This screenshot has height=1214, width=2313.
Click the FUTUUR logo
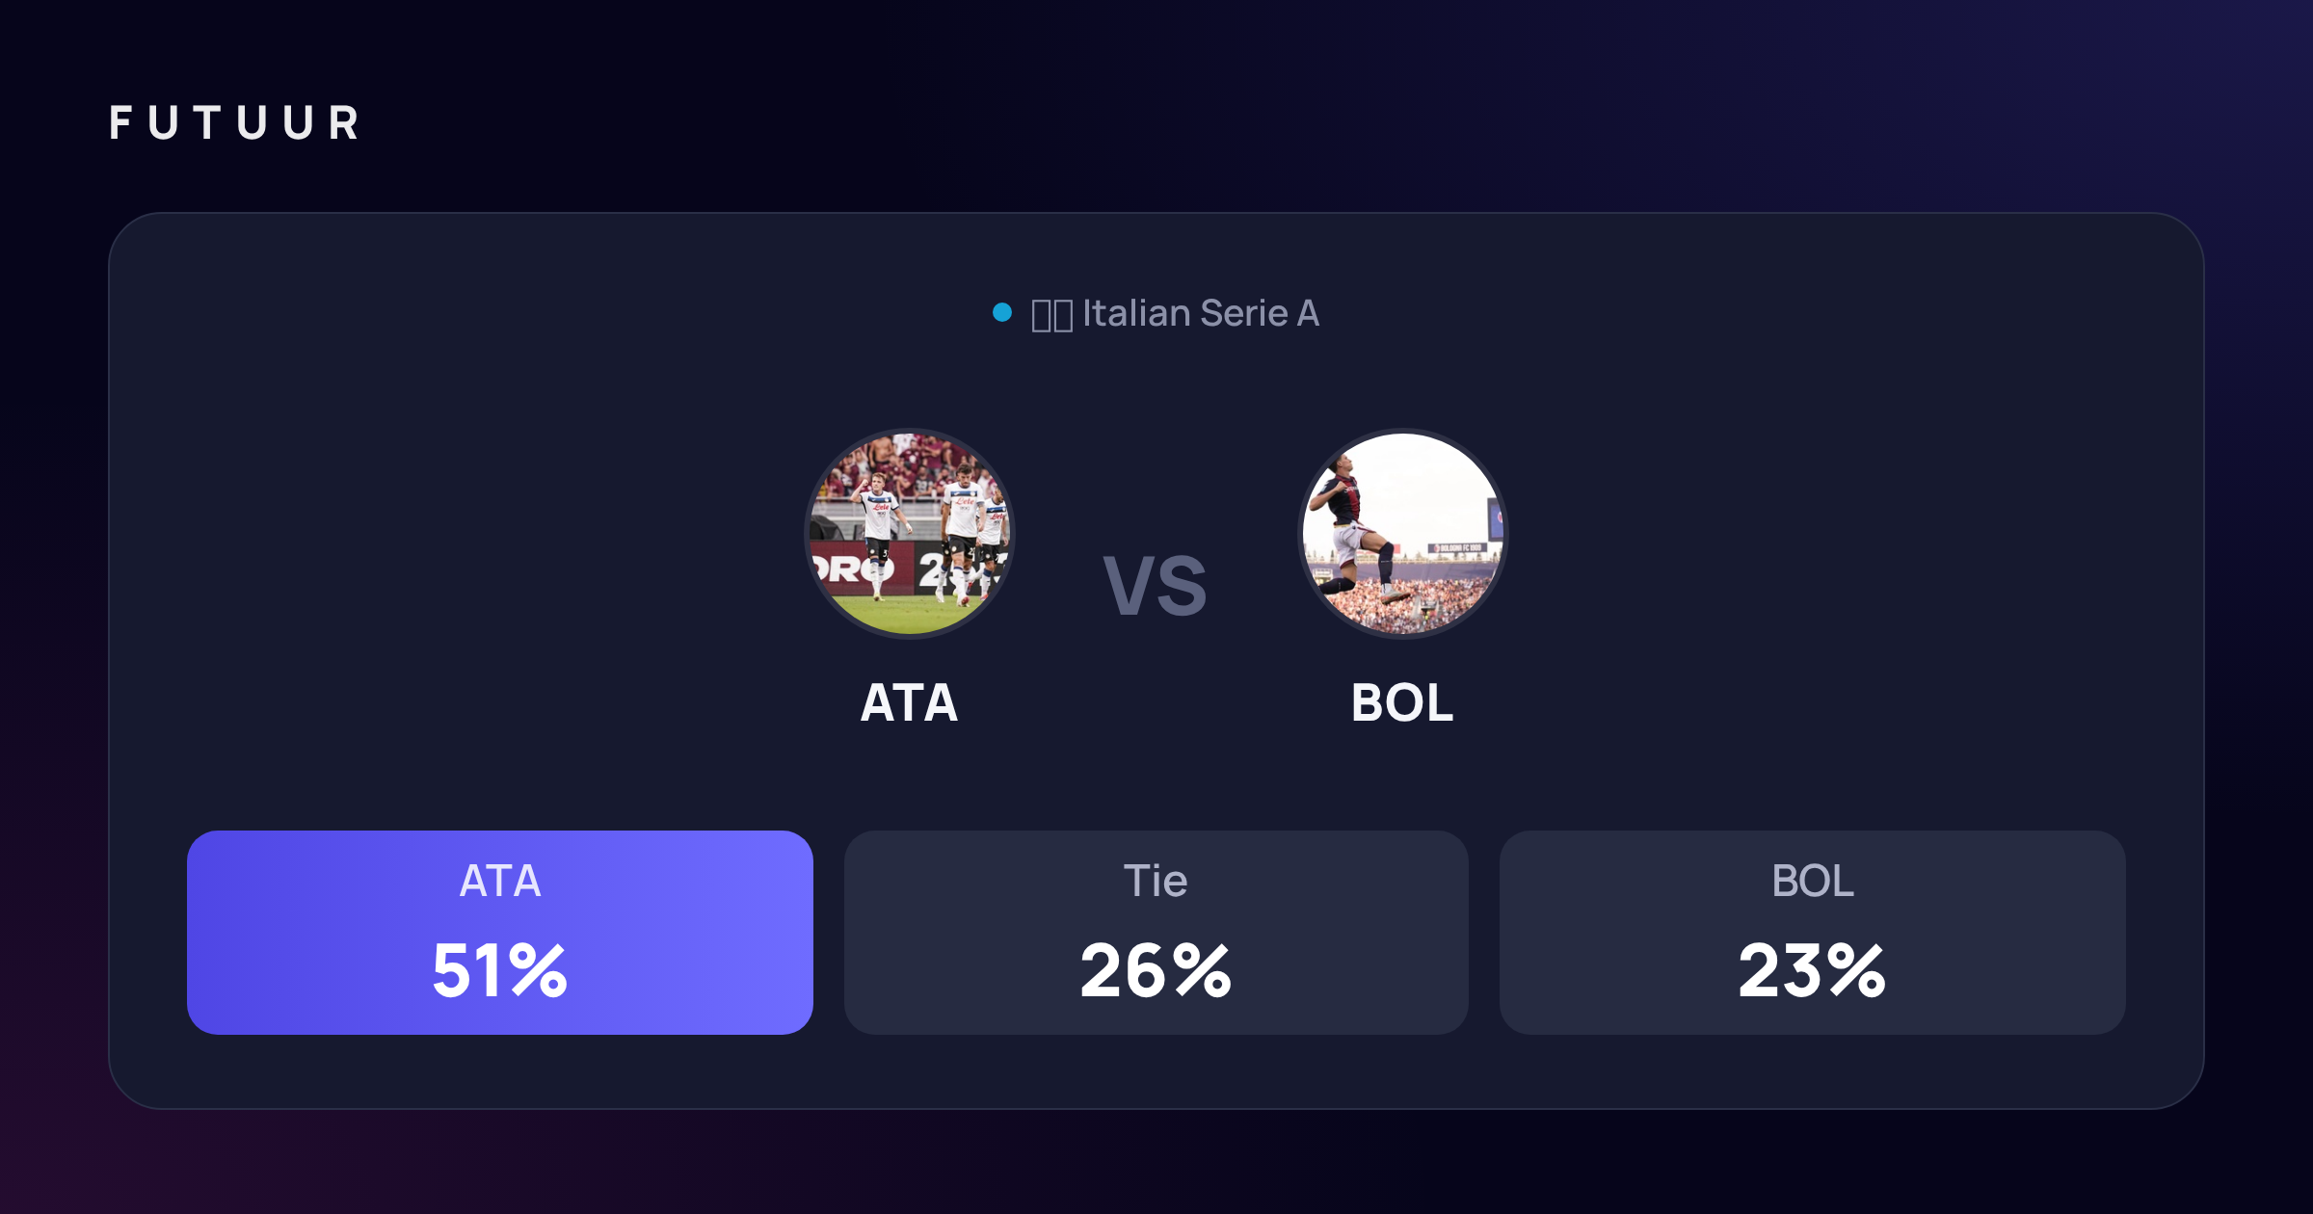[x=234, y=123]
